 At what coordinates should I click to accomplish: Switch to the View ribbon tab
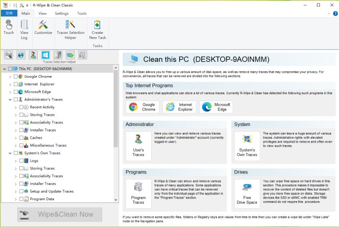click(42, 14)
